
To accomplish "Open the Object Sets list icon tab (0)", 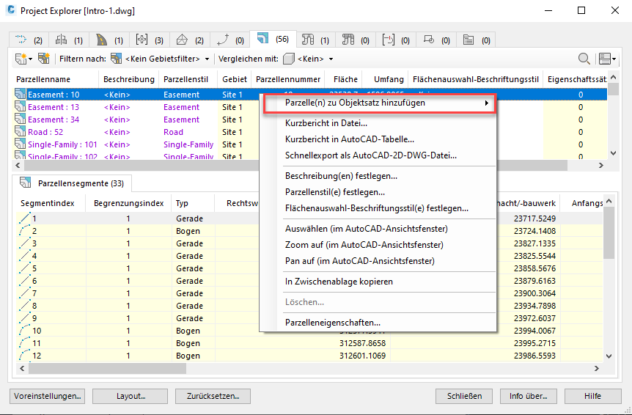I will coord(476,40).
